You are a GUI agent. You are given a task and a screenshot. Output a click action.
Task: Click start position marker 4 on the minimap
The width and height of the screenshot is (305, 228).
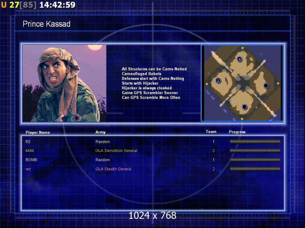tap(239, 59)
